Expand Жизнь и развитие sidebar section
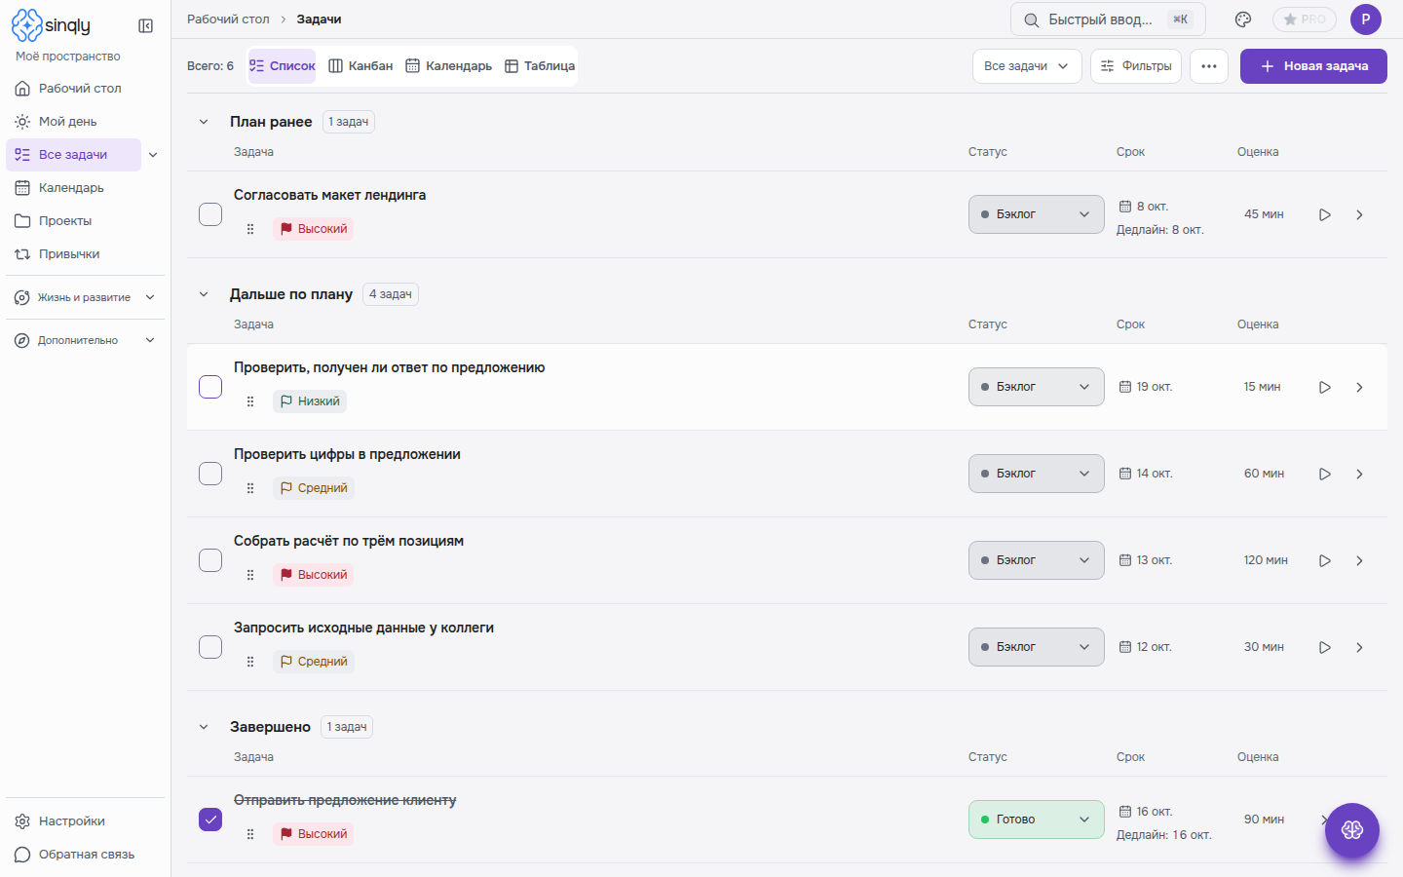The image size is (1403, 877). coord(85,297)
